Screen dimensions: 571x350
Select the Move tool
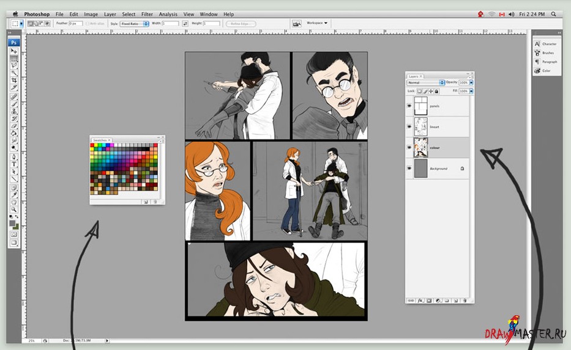(14, 51)
